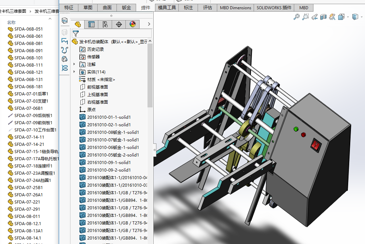Click the Previous View icon
The width and height of the screenshot is (365, 244).
tap(314, 16)
